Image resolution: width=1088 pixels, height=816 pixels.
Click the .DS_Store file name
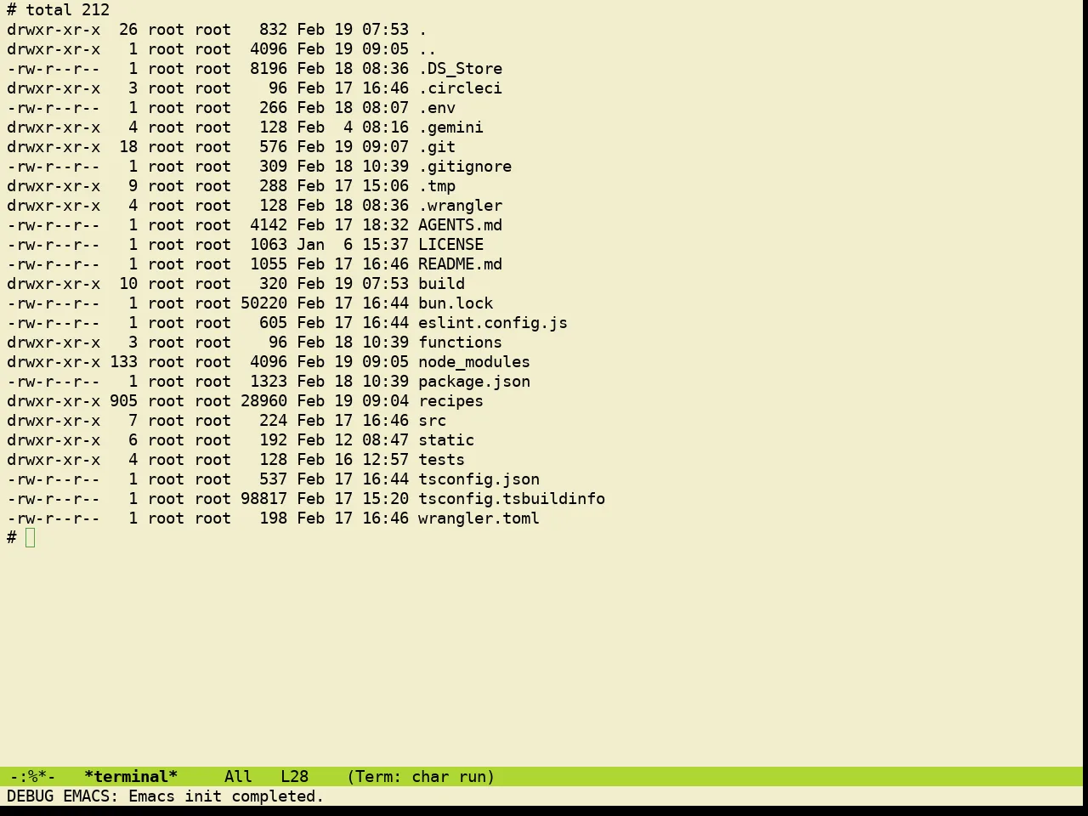[460, 69]
